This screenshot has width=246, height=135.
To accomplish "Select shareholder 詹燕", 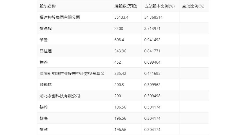I will (43, 62).
